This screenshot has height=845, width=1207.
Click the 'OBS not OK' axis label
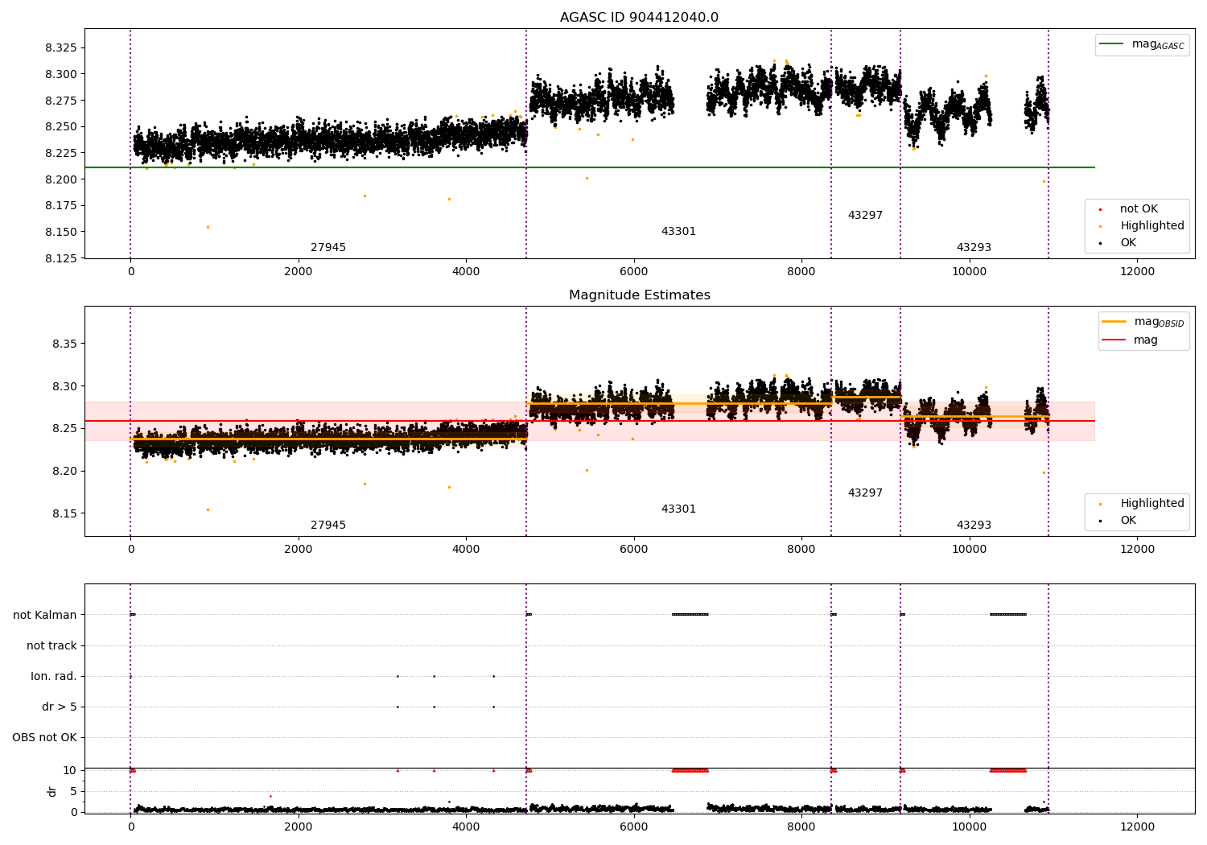click(44, 738)
